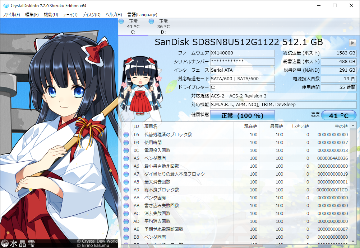This screenshot has width=360, height=248.
Task: Click the ACS-2 Revision 3 standard field
Action: [x=283, y=96]
